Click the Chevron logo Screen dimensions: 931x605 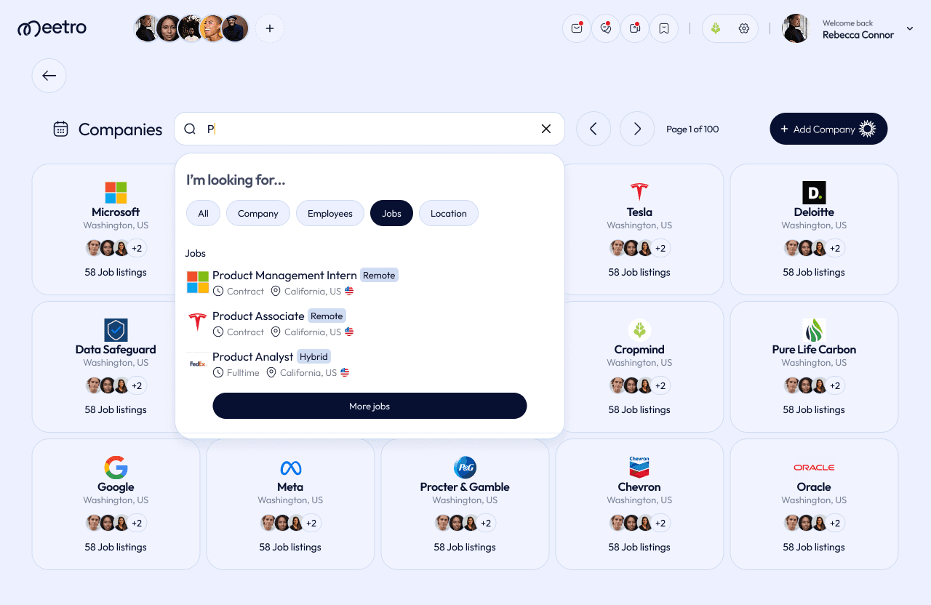[x=639, y=468]
